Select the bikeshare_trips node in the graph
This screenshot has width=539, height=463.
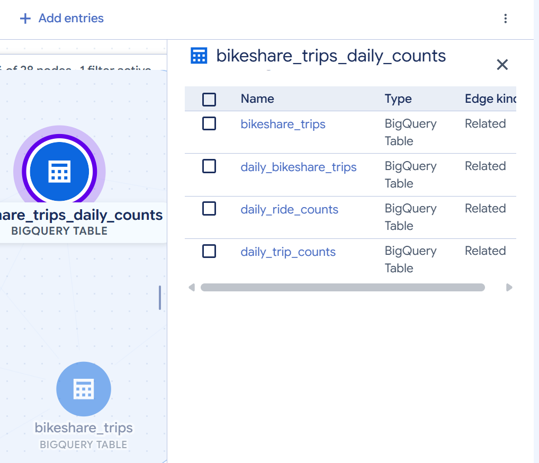[84, 389]
